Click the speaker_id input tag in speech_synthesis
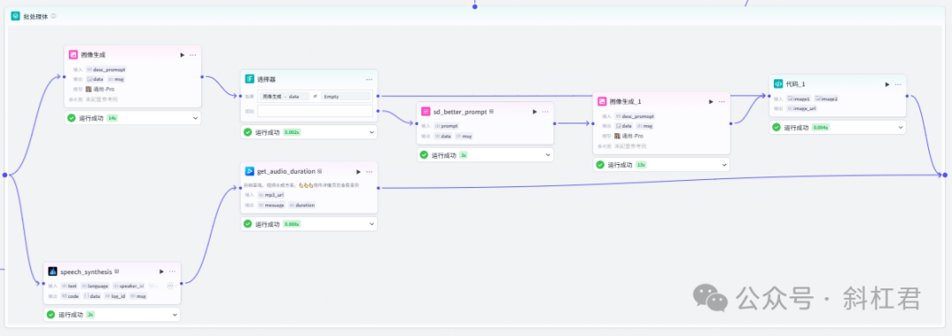Image resolution: width=952 pixels, height=336 pixels. coord(129,286)
